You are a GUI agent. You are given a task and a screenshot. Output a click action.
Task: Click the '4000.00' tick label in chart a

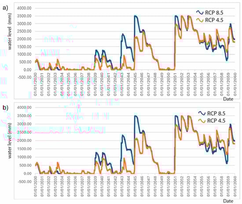[x=24, y=8]
